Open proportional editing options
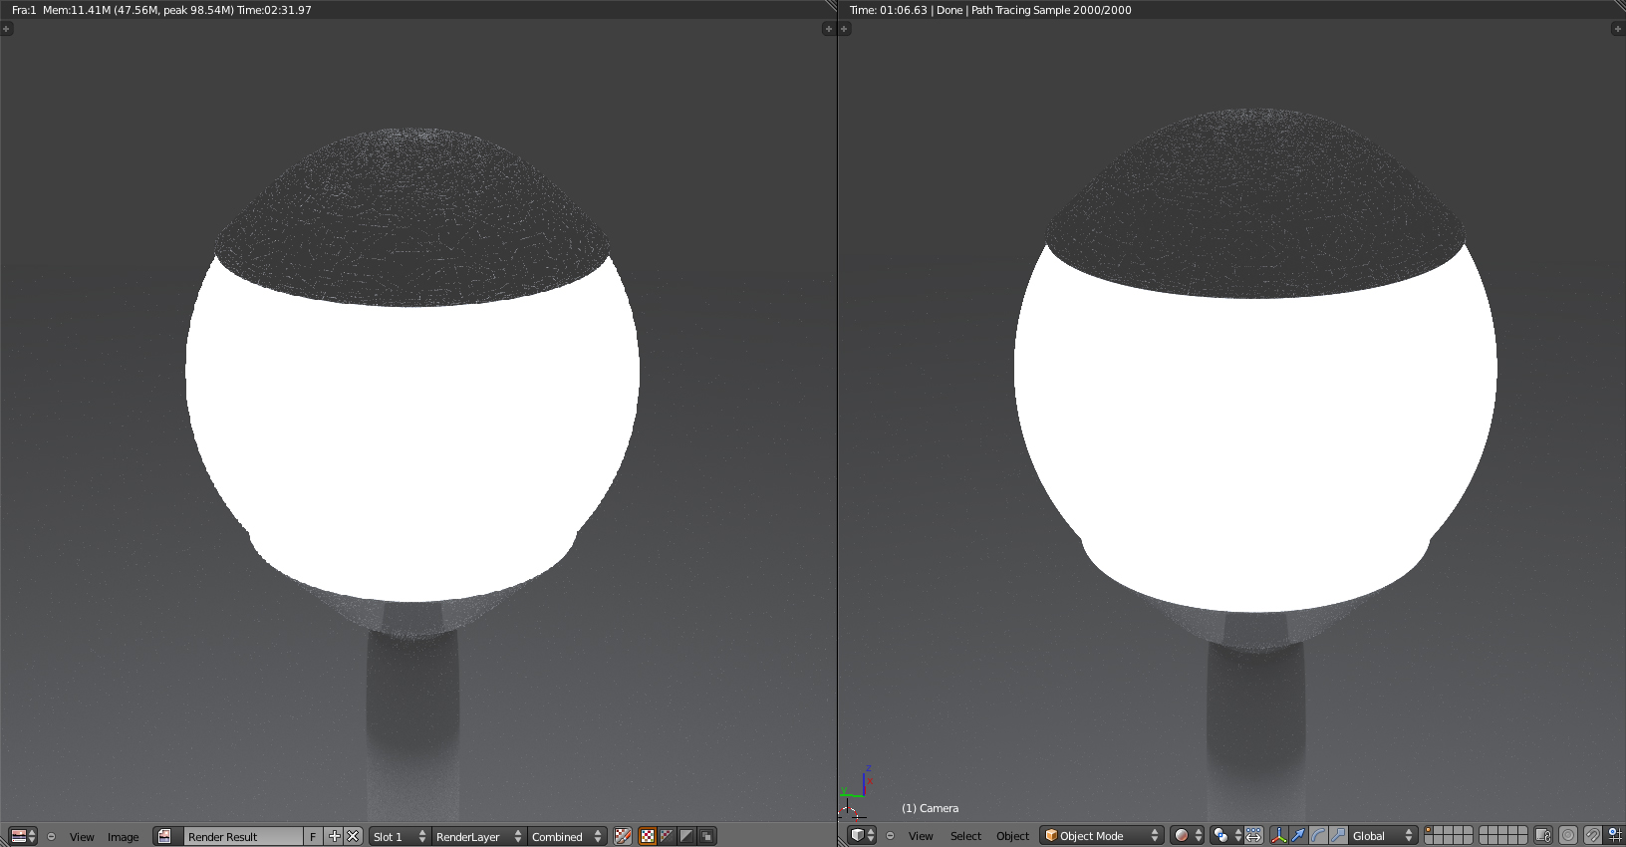1626x847 pixels. click(x=1568, y=835)
